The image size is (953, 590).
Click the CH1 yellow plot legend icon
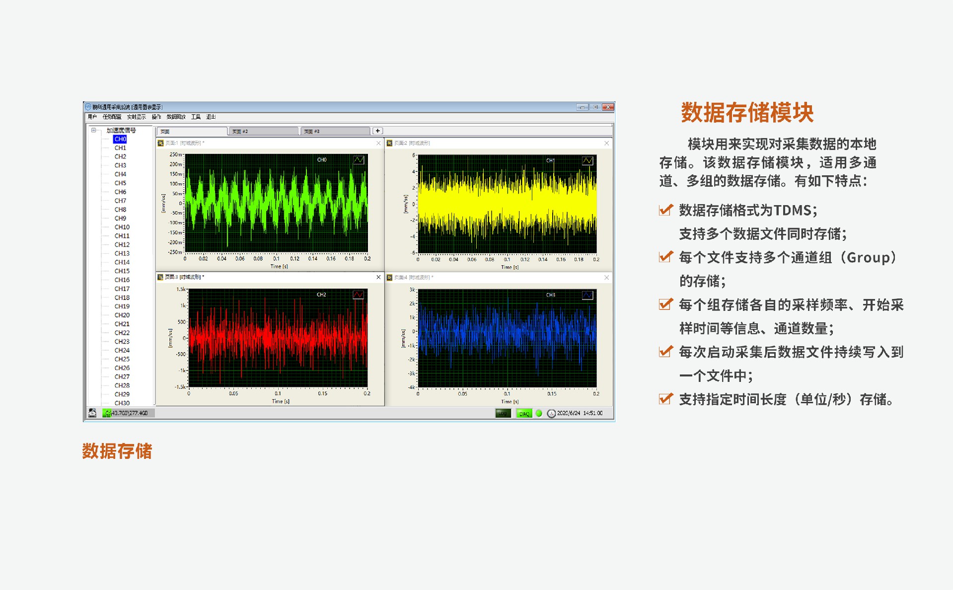587,160
